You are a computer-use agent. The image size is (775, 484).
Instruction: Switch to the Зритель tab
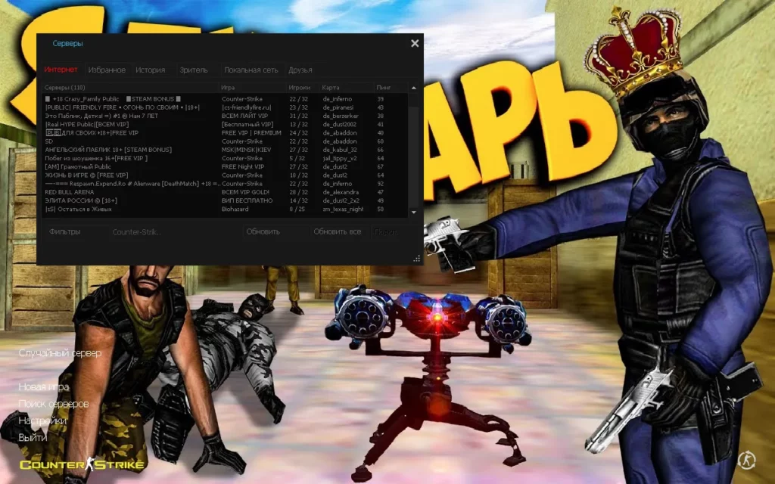pyautogui.click(x=194, y=70)
